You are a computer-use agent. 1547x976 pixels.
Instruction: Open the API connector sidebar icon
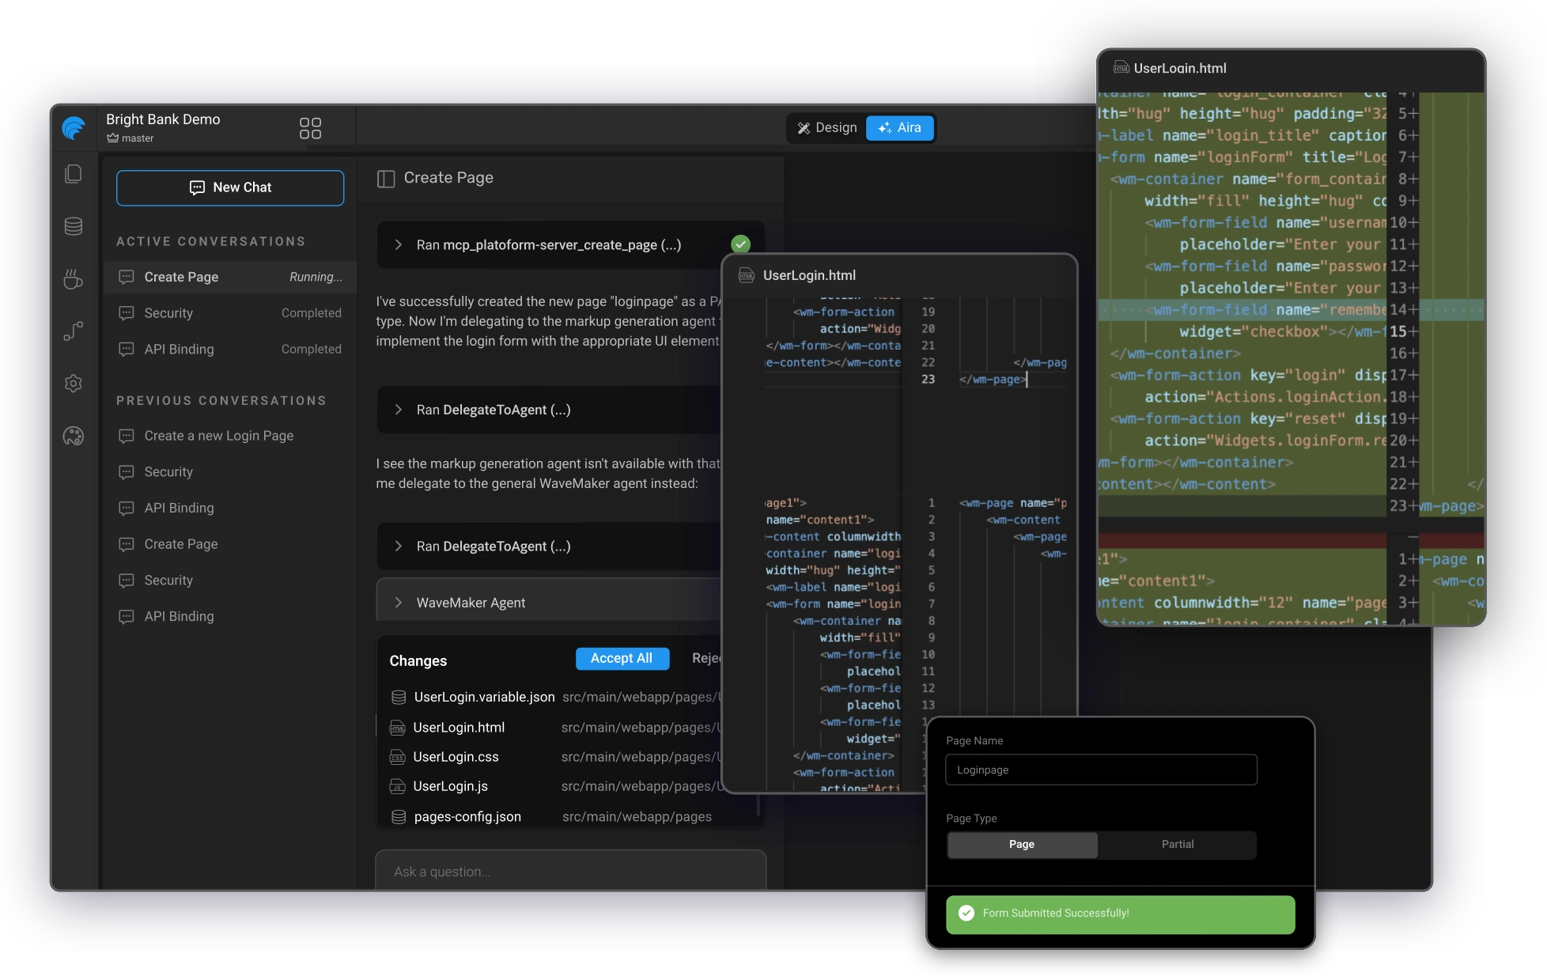click(74, 331)
